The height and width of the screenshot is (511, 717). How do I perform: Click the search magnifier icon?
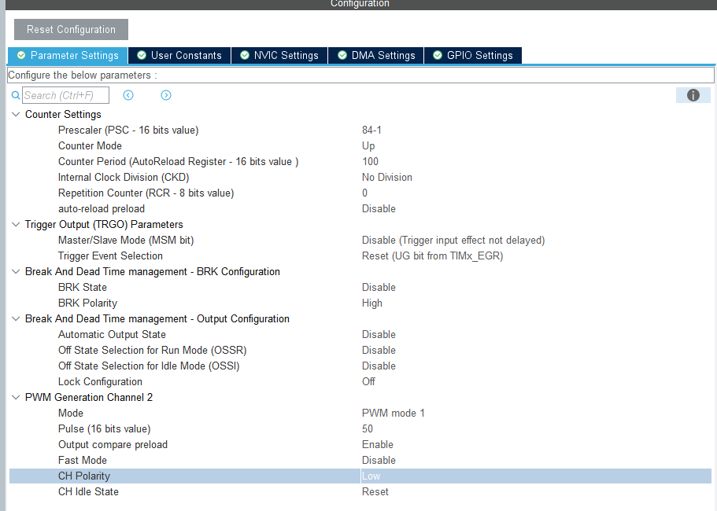coord(15,95)
